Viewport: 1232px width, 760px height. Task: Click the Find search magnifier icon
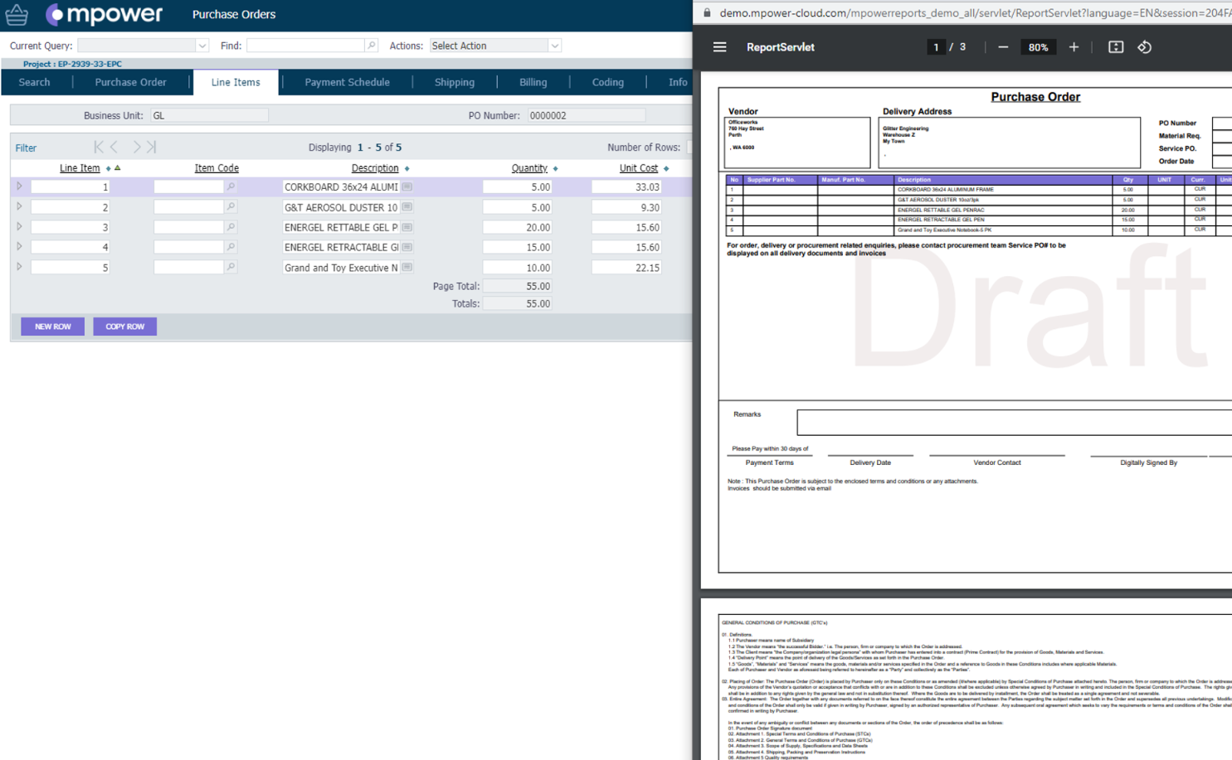pos(371,46)
